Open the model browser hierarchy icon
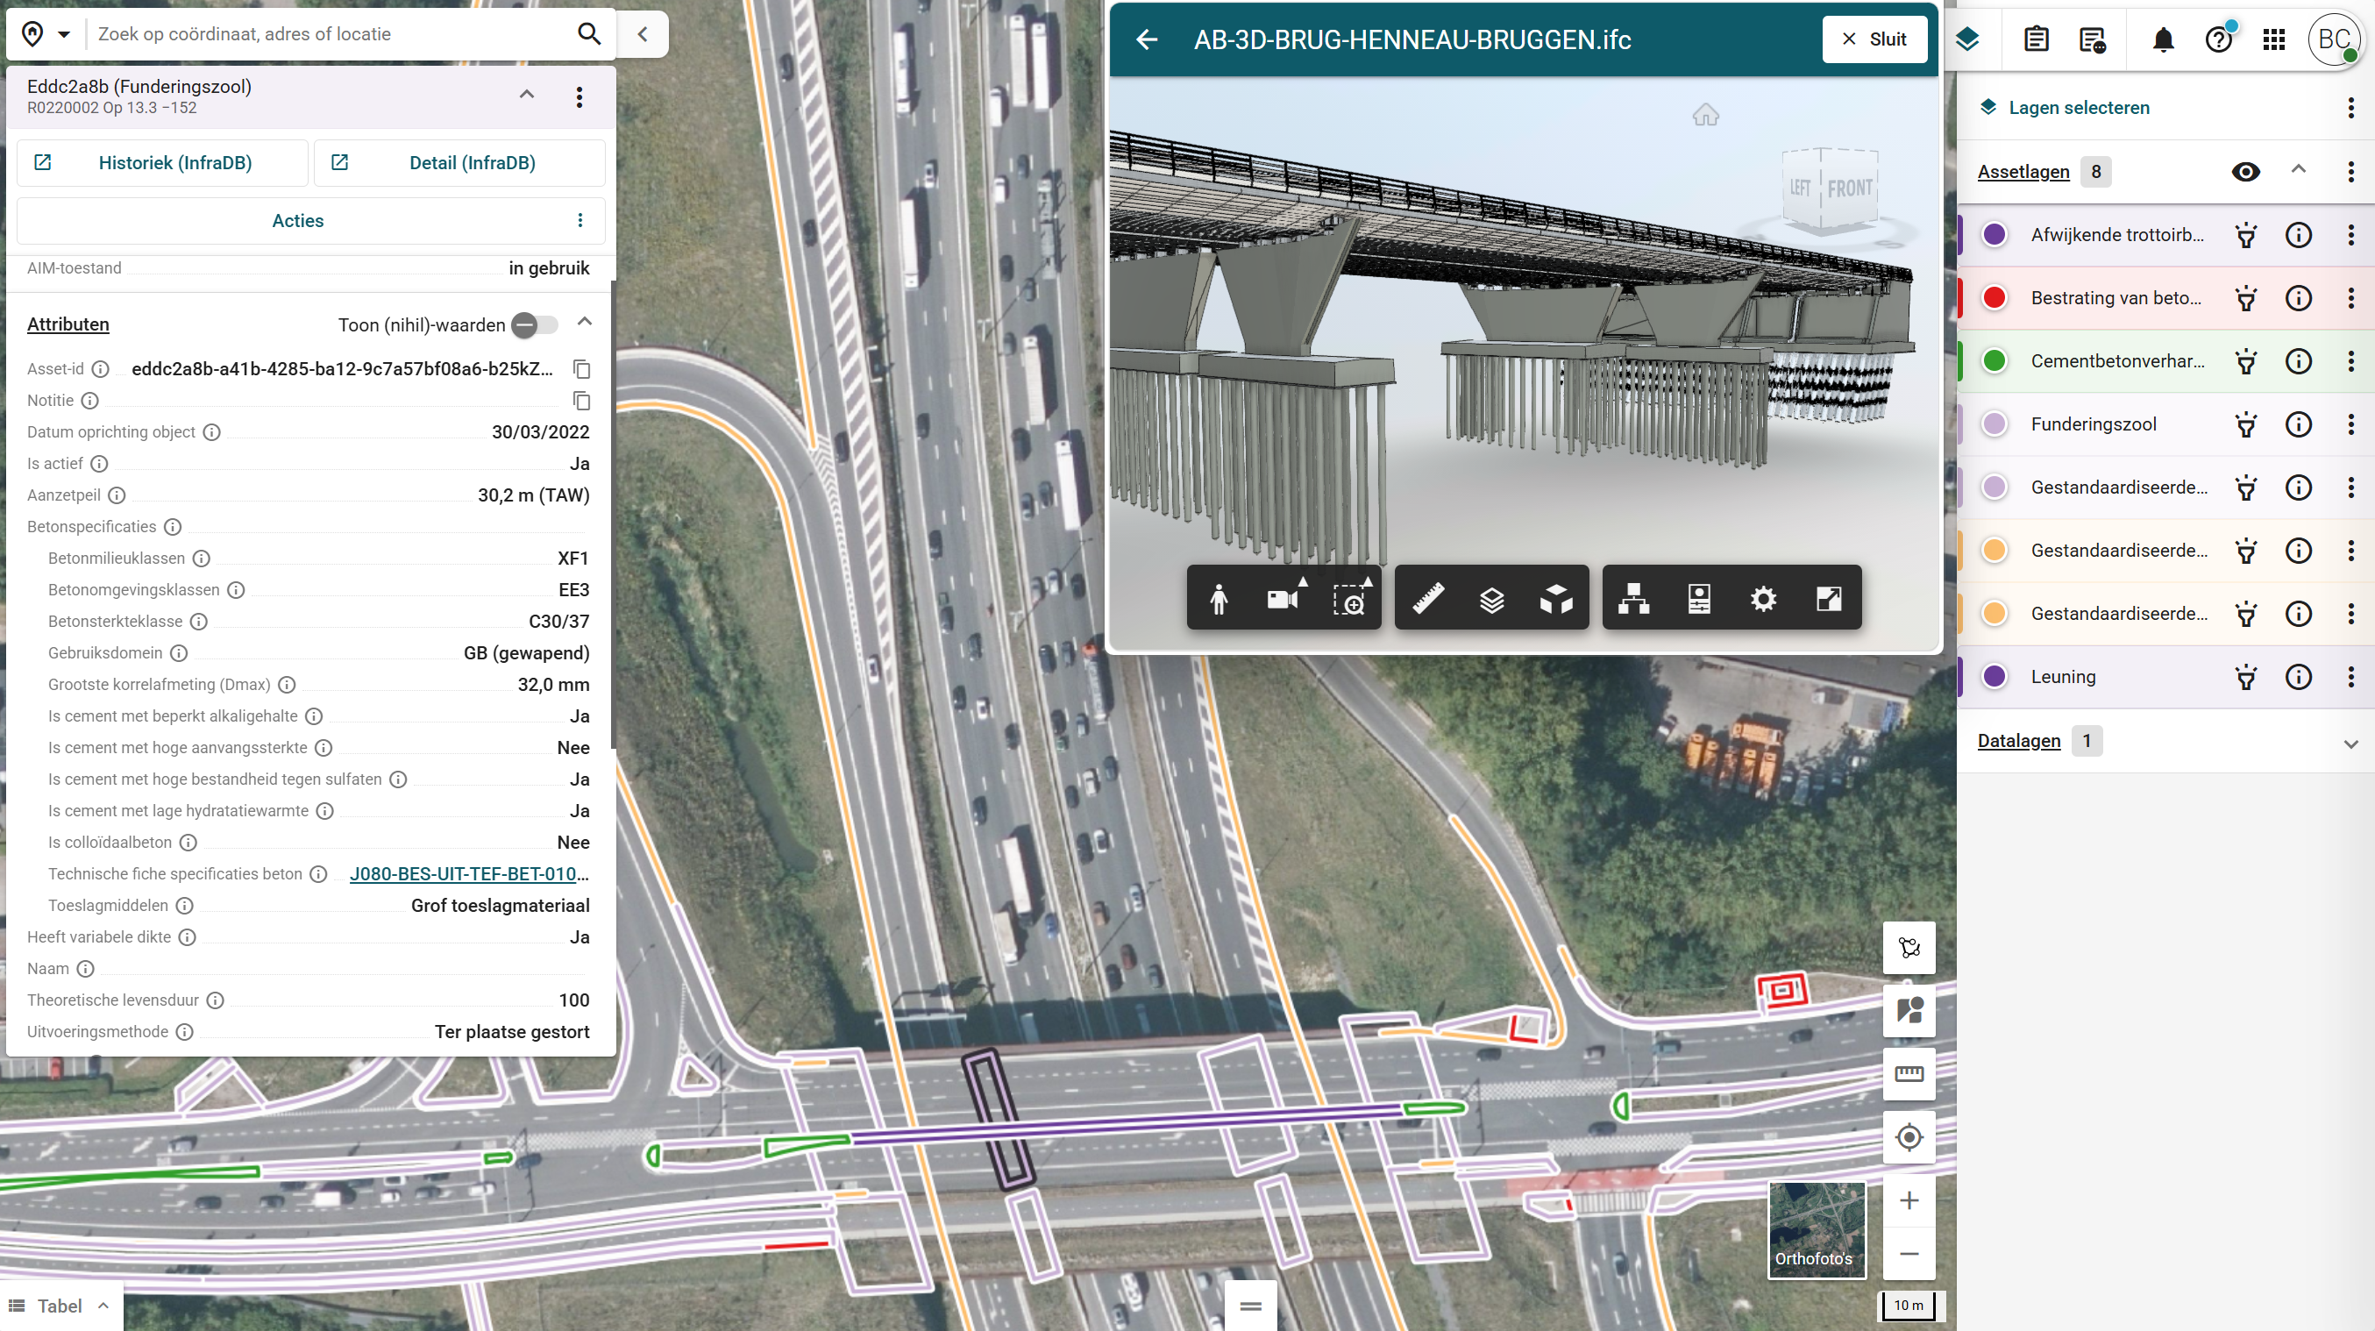This screenshot has width=2375, height=1331. [1633, 599]
